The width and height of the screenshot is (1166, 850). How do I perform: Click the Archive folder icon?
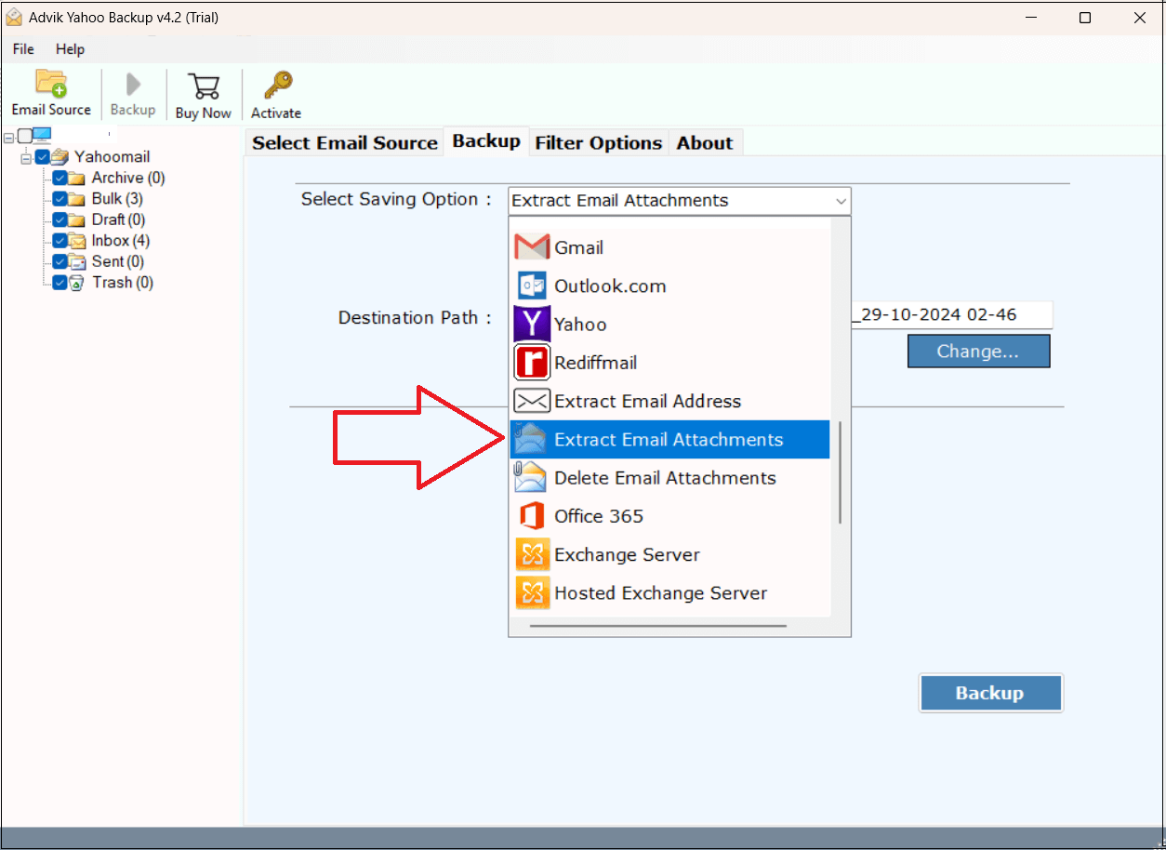(x=78, y=178)
